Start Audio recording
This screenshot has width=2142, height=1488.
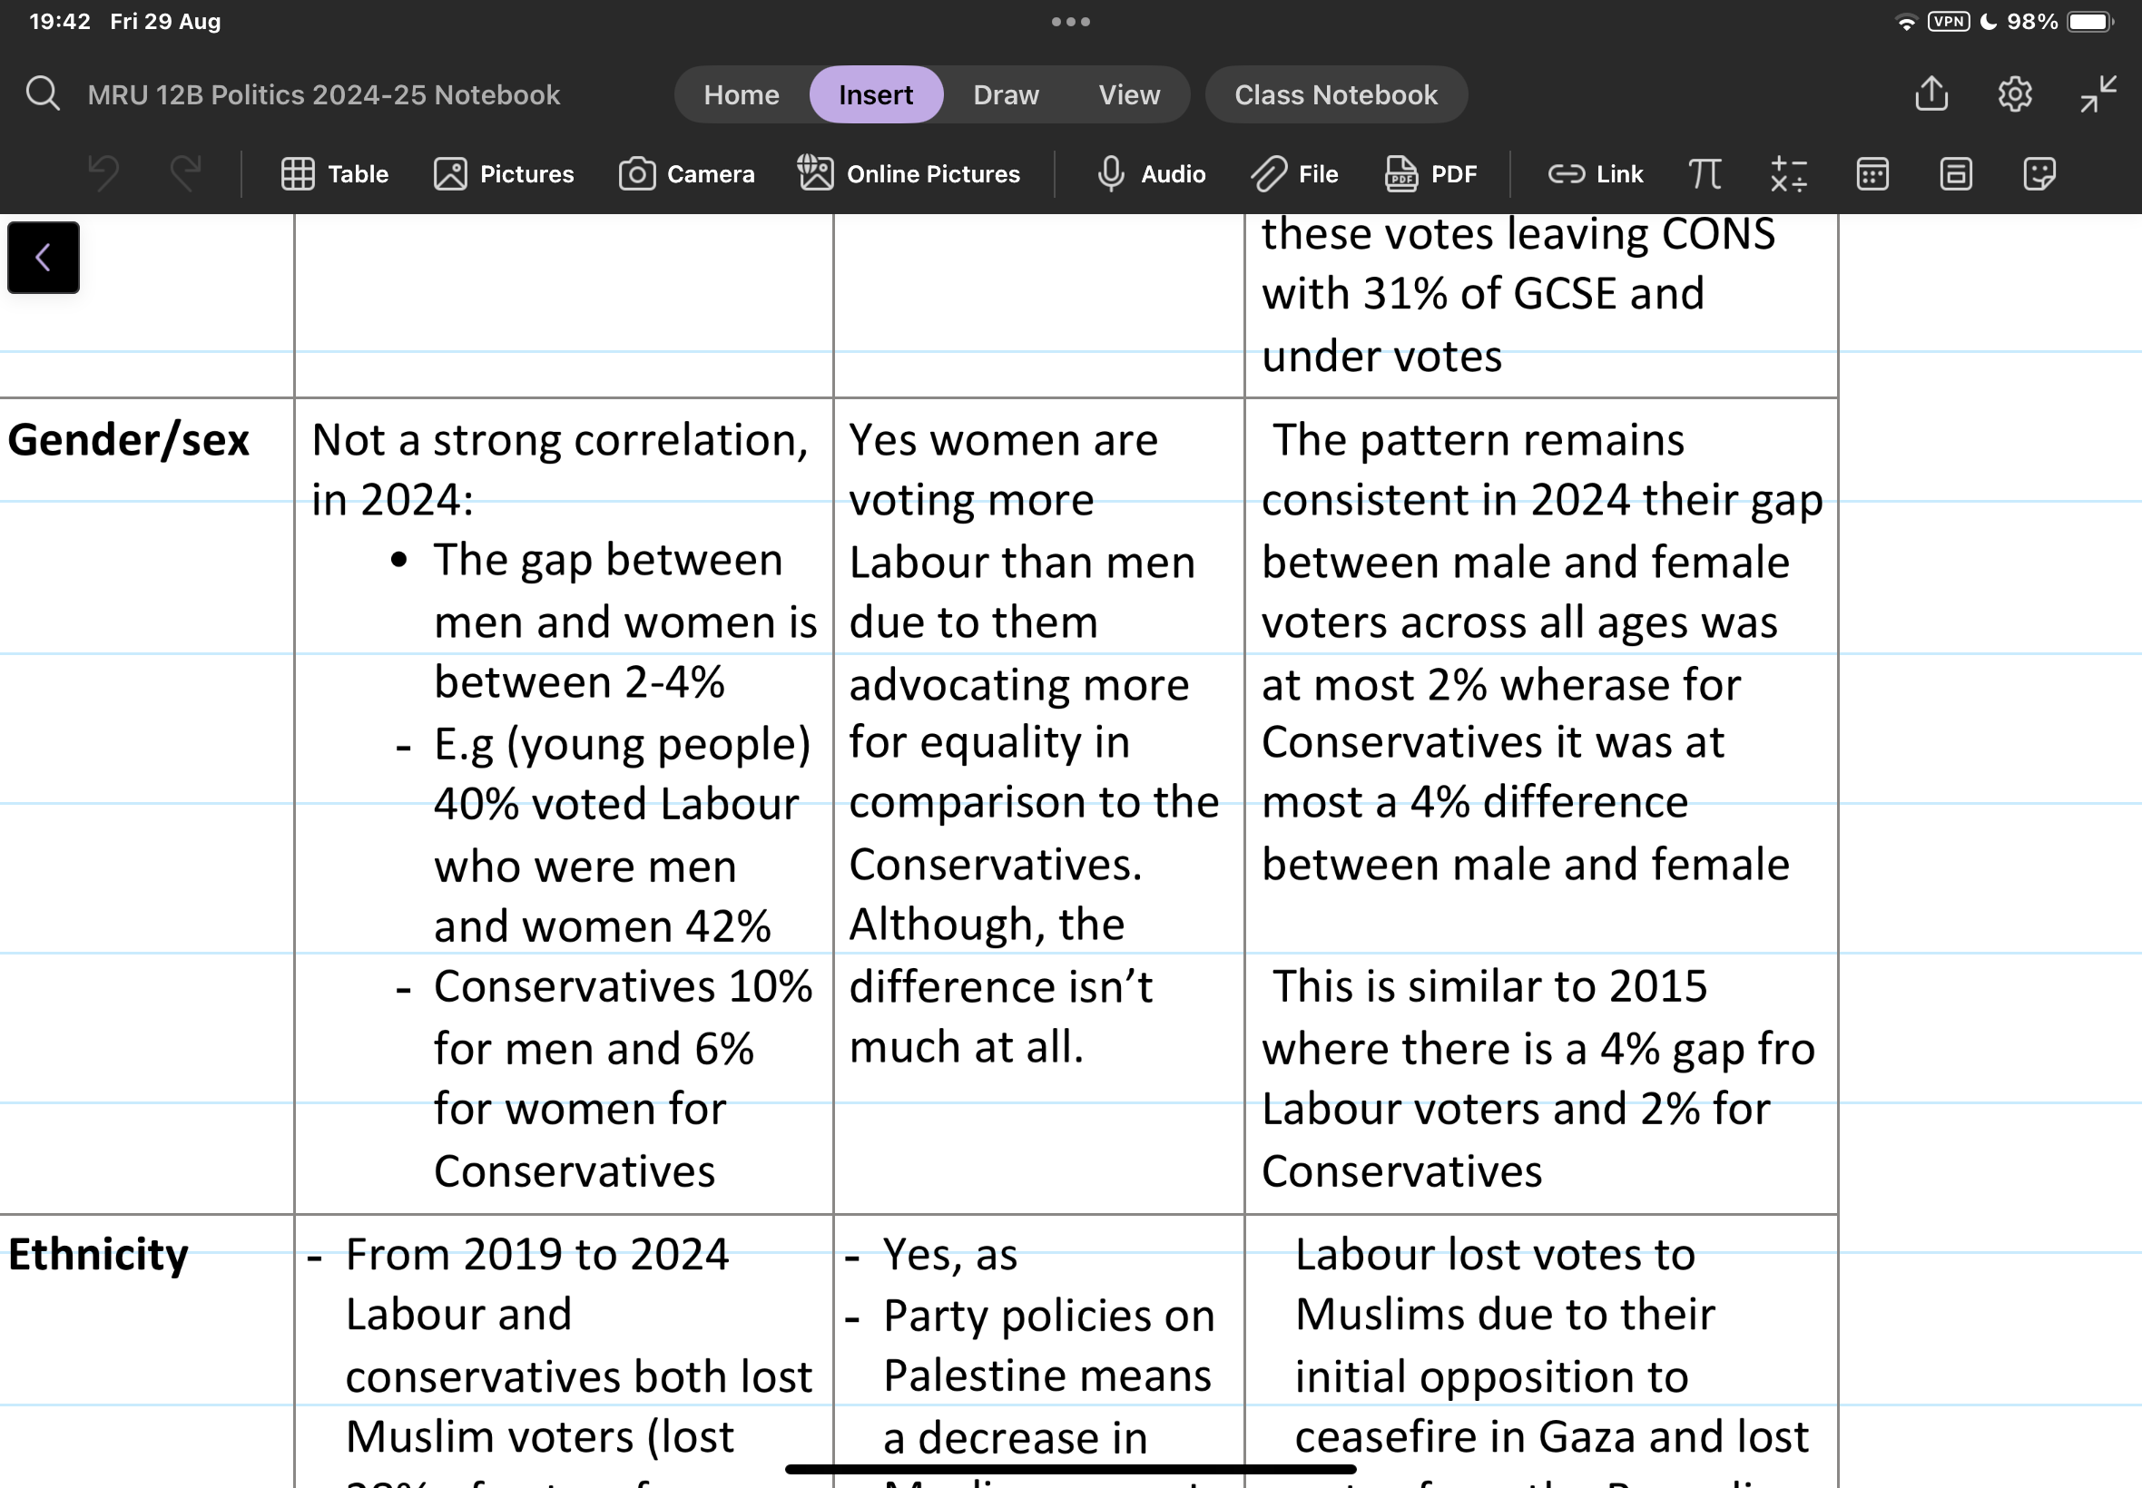(x=1151, y=174)
